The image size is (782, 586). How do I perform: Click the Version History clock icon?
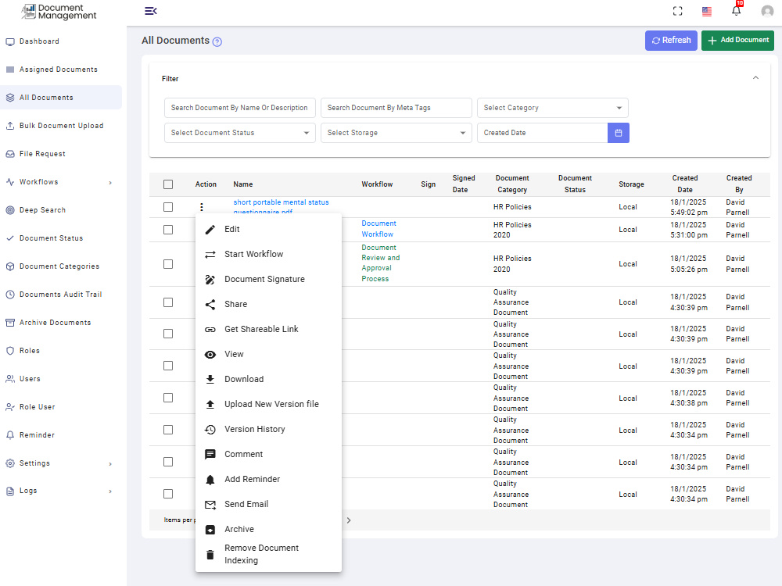tap(210, 429)
